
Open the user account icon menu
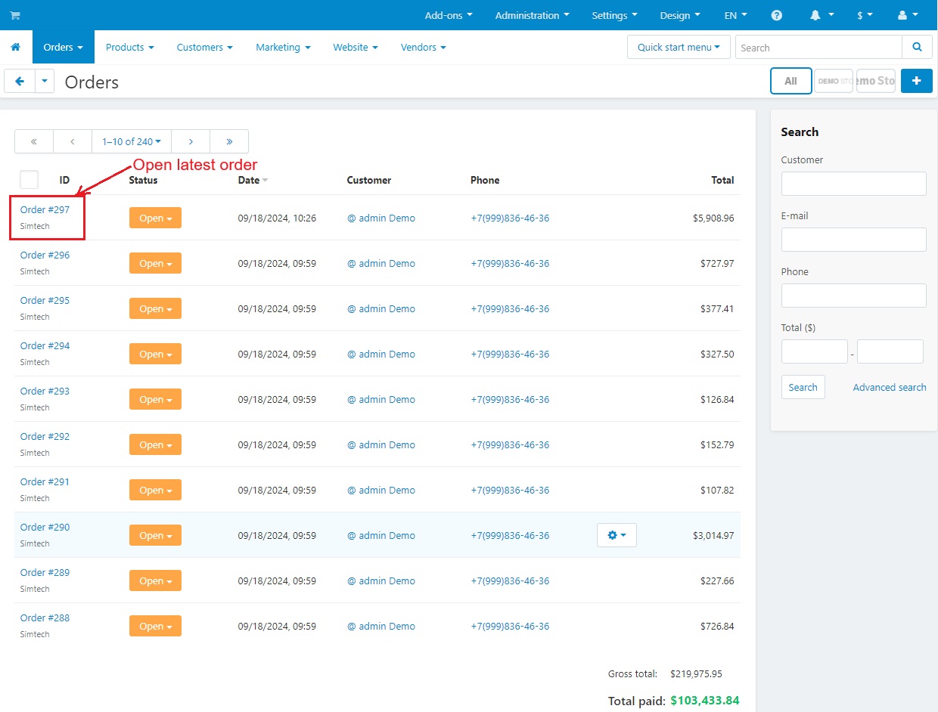(x=907, y=15)
